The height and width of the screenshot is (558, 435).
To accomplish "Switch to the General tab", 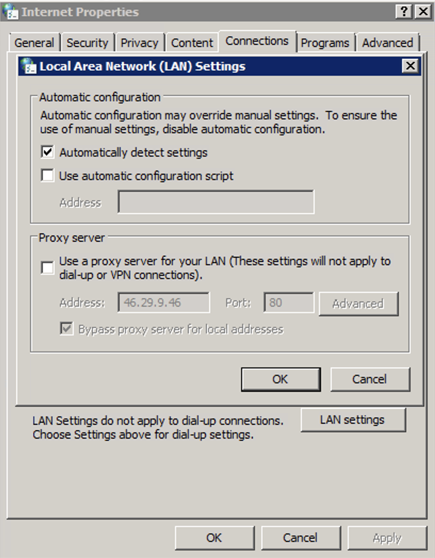I will (x=34, y=43).
